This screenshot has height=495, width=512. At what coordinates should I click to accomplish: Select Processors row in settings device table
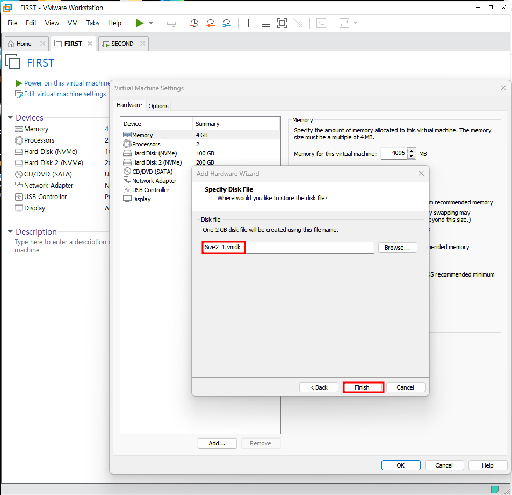point(200,144)
